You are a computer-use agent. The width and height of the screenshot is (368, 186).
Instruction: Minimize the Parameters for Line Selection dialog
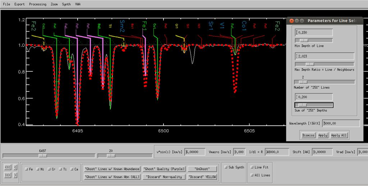[x=296, y=20]
